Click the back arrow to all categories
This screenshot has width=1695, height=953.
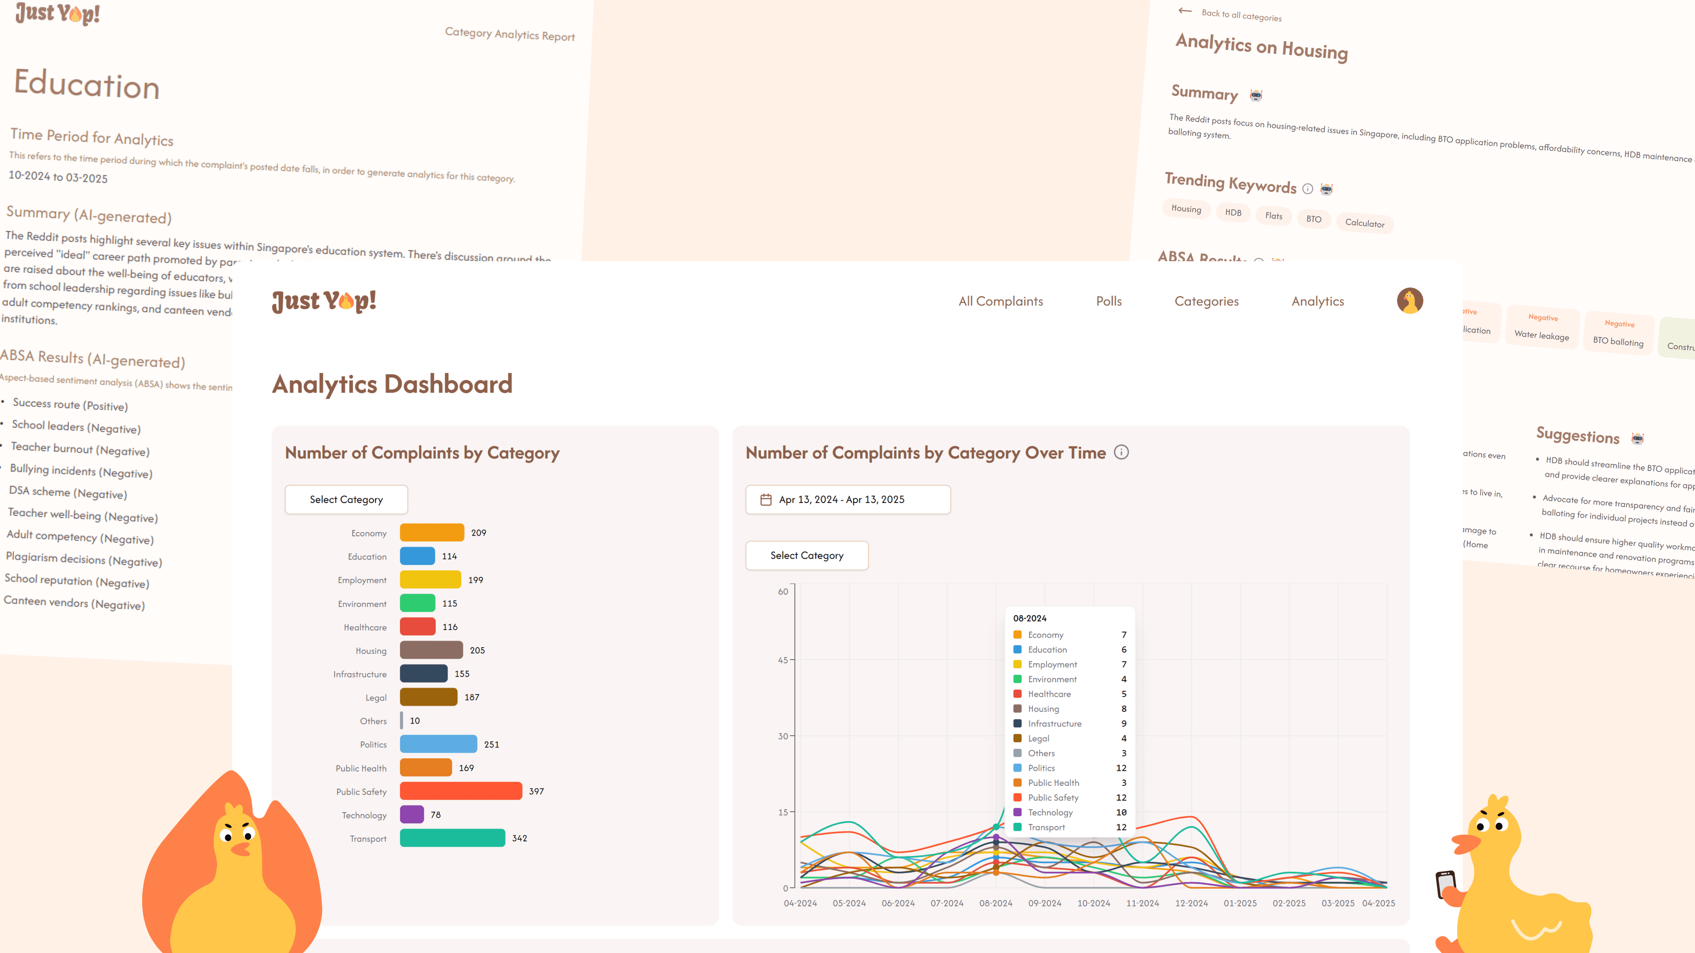pos(1185,11)
